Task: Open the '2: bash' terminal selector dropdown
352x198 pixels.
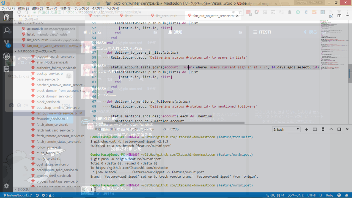Action: click(x=286, y=129)
